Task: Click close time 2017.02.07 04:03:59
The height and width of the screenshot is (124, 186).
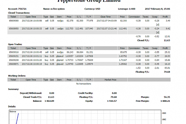Action: point(107,21)
